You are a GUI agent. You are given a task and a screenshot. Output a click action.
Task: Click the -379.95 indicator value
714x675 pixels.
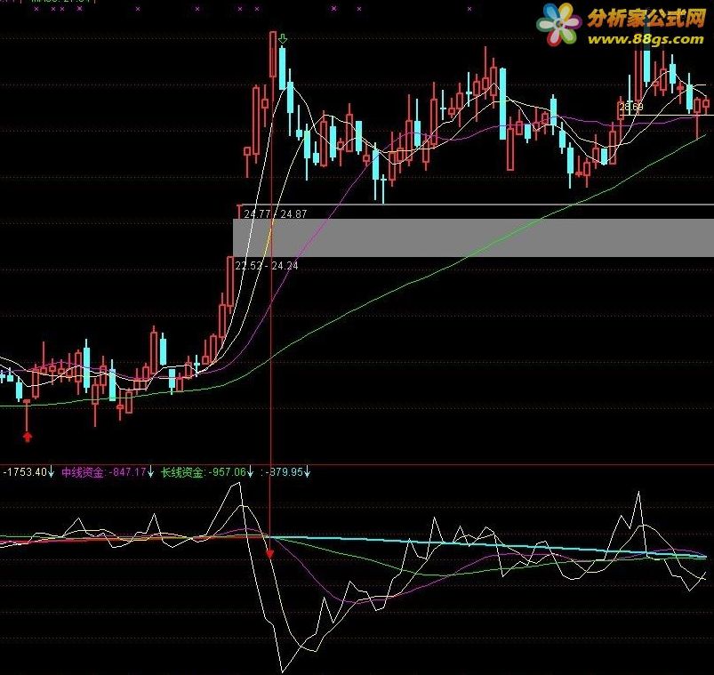tap(285, 472)
